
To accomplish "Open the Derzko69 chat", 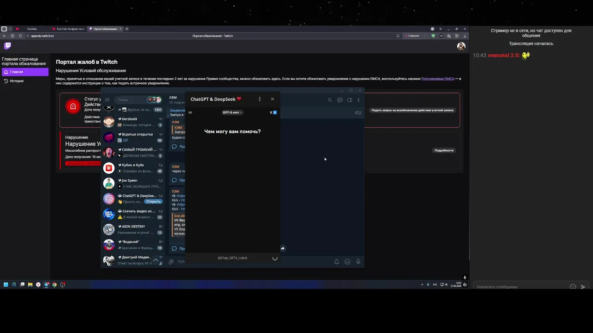I will [x=133, y=122].
